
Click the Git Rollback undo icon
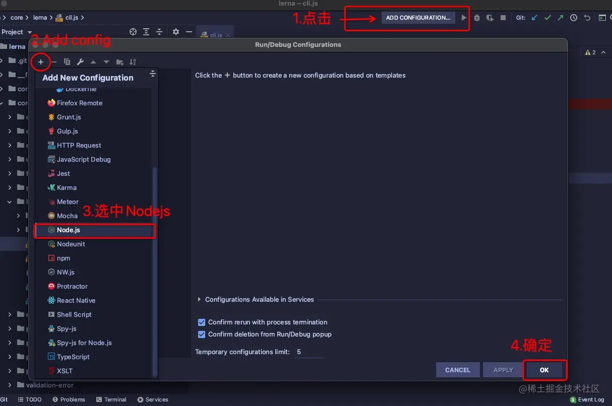point(587,18)
